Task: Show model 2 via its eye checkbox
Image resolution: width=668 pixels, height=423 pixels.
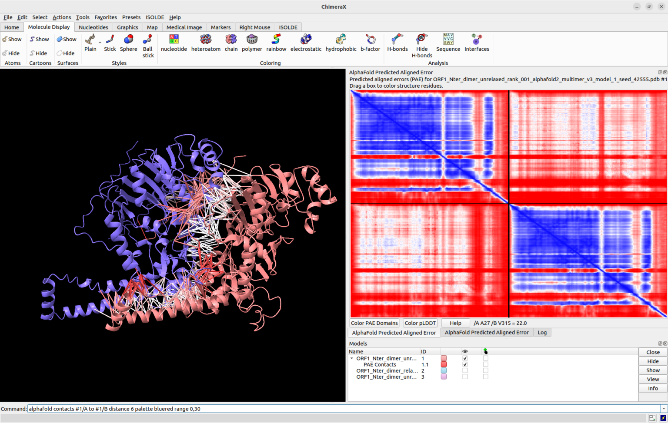Action: coord(465,370)
